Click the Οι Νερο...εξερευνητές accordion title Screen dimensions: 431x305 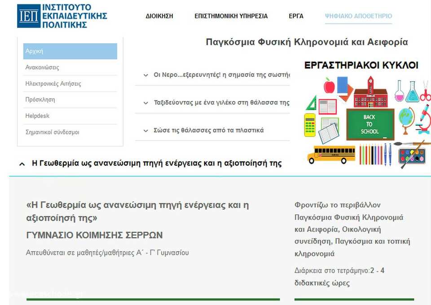pos(221,75)
